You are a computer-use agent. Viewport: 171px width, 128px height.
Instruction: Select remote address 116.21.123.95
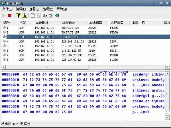(71, 51)
